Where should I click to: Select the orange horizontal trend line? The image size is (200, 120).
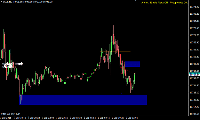[x=115, y=51]
